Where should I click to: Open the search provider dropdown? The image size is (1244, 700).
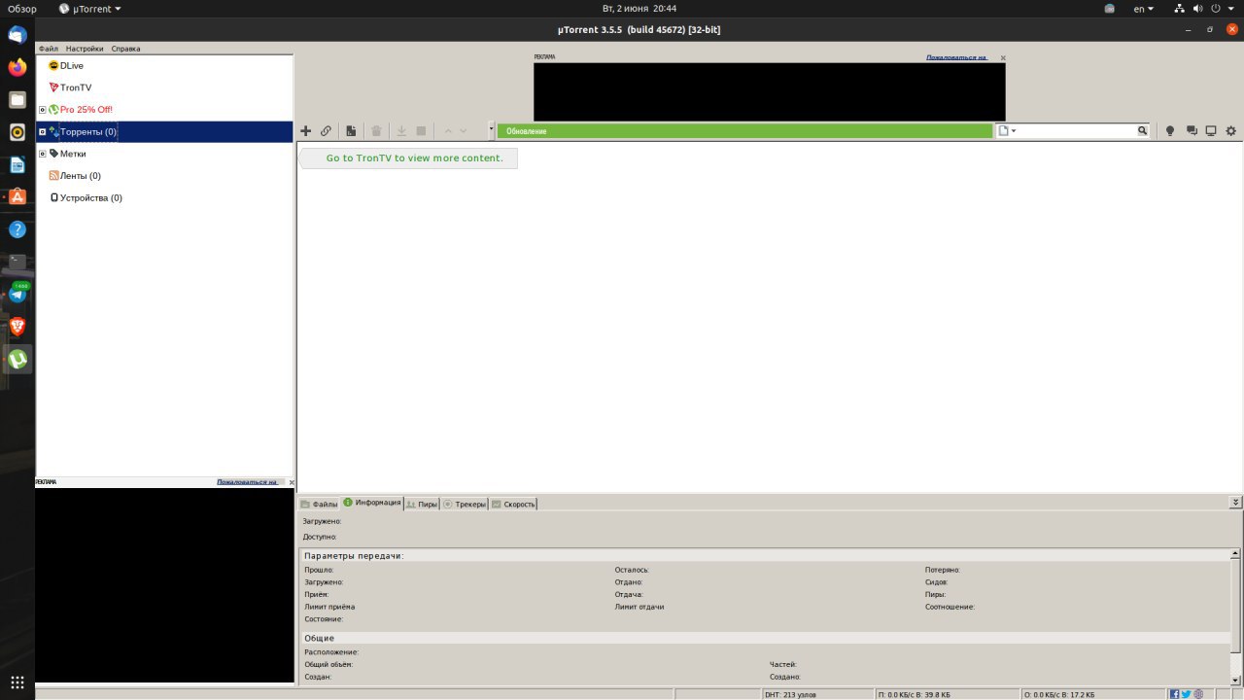tap(1007, 130)
